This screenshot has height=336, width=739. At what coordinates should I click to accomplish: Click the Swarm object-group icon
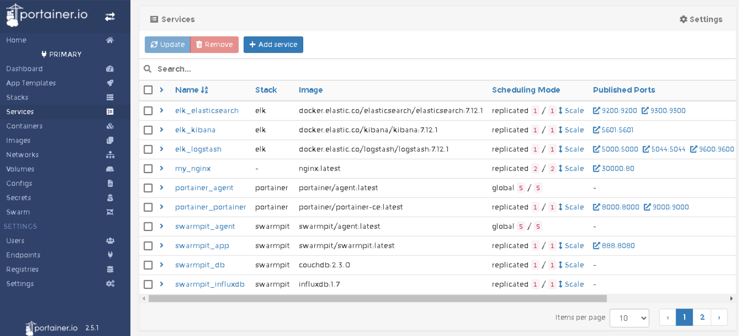(110, 212)
